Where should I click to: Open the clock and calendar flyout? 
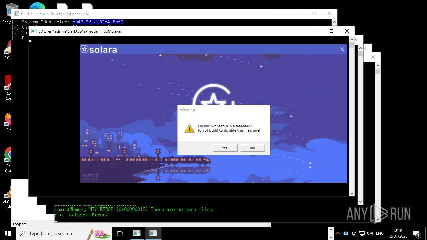tap(398, 233)
